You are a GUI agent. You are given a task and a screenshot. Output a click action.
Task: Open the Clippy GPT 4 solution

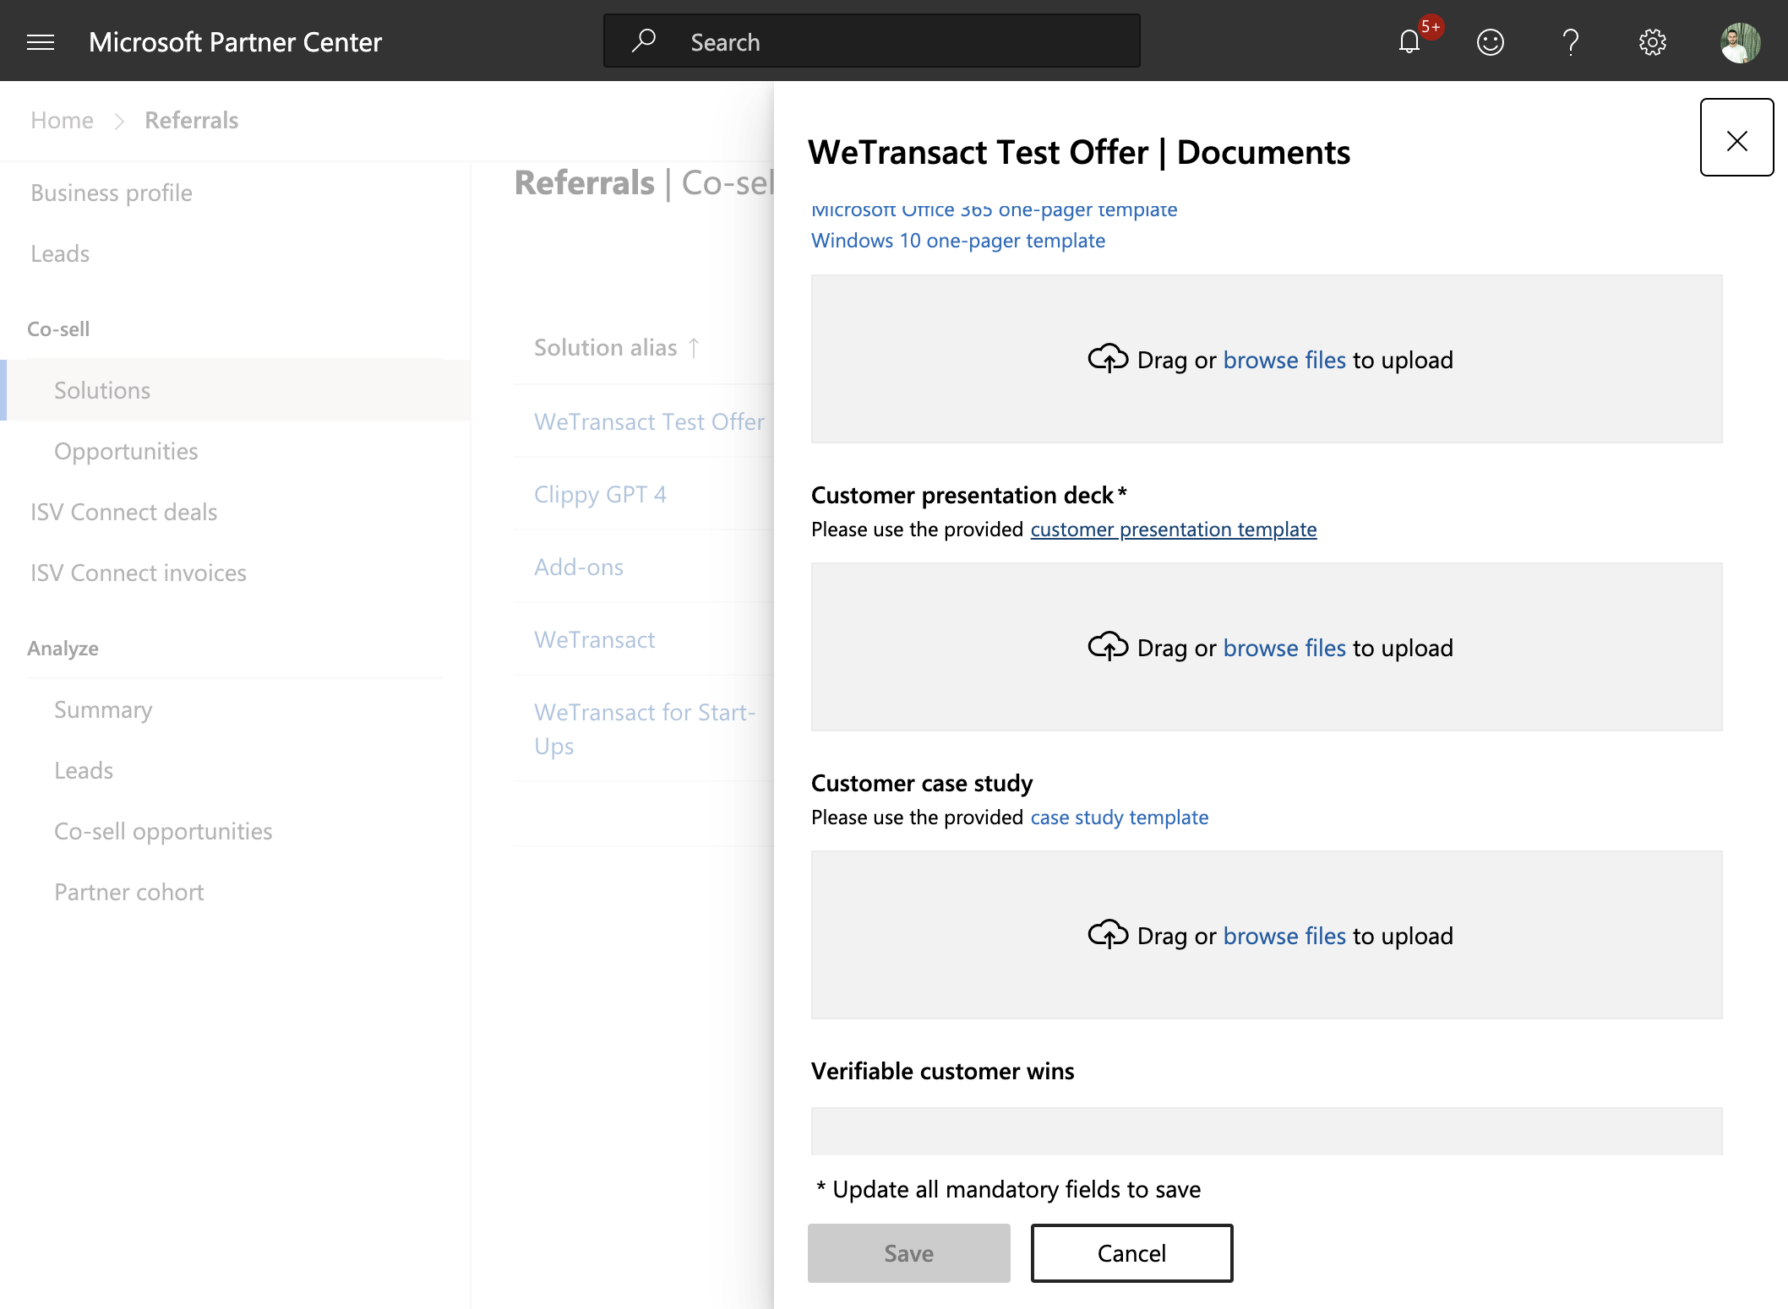click(600, 495)
